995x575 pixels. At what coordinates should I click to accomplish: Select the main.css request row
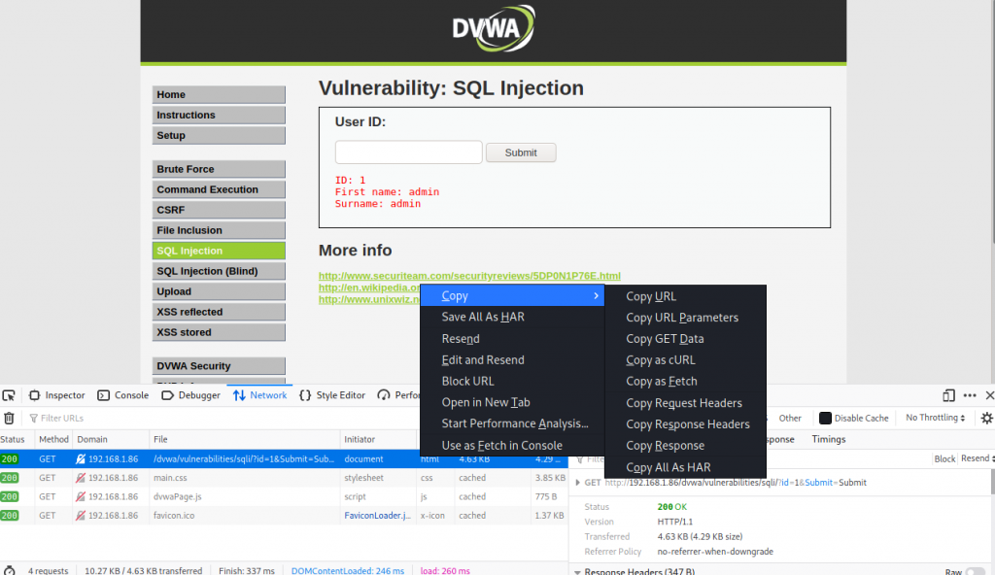tap(284, 478)
